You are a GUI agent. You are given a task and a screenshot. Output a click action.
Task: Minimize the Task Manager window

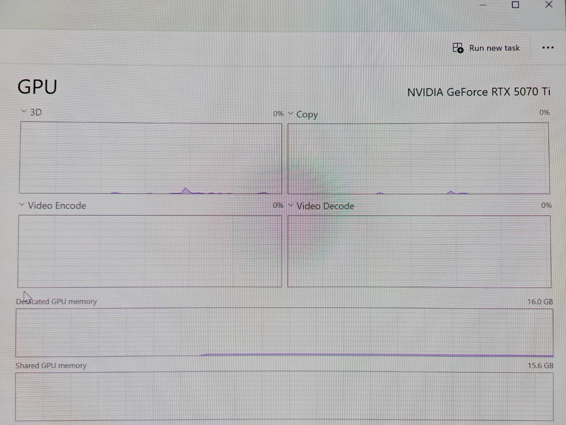pyautogui.click(x=483, y=5)
